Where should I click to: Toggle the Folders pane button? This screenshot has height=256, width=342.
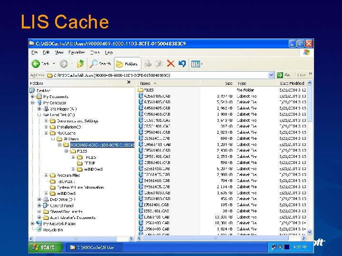tap(127, 64)
